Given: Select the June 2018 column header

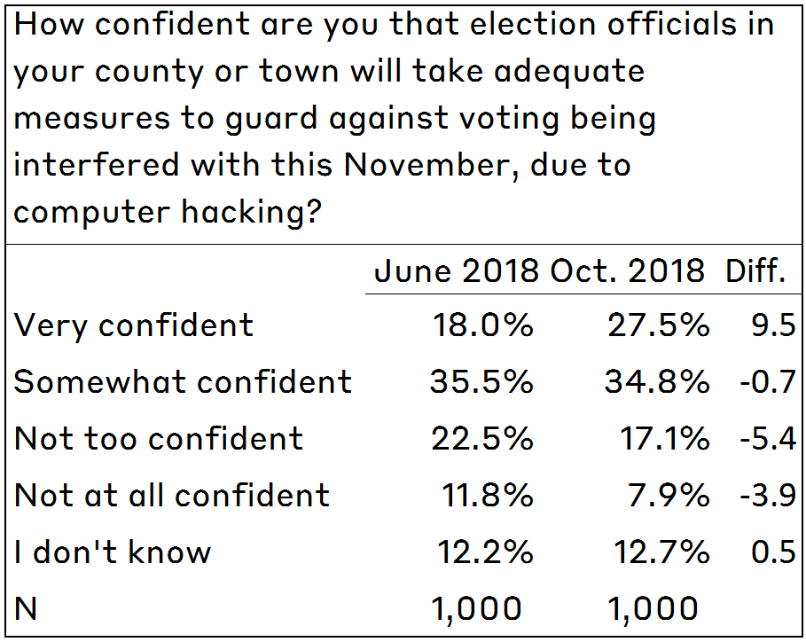Looking at the screenshot, I should pyautogui.click(x=456, y=270).
